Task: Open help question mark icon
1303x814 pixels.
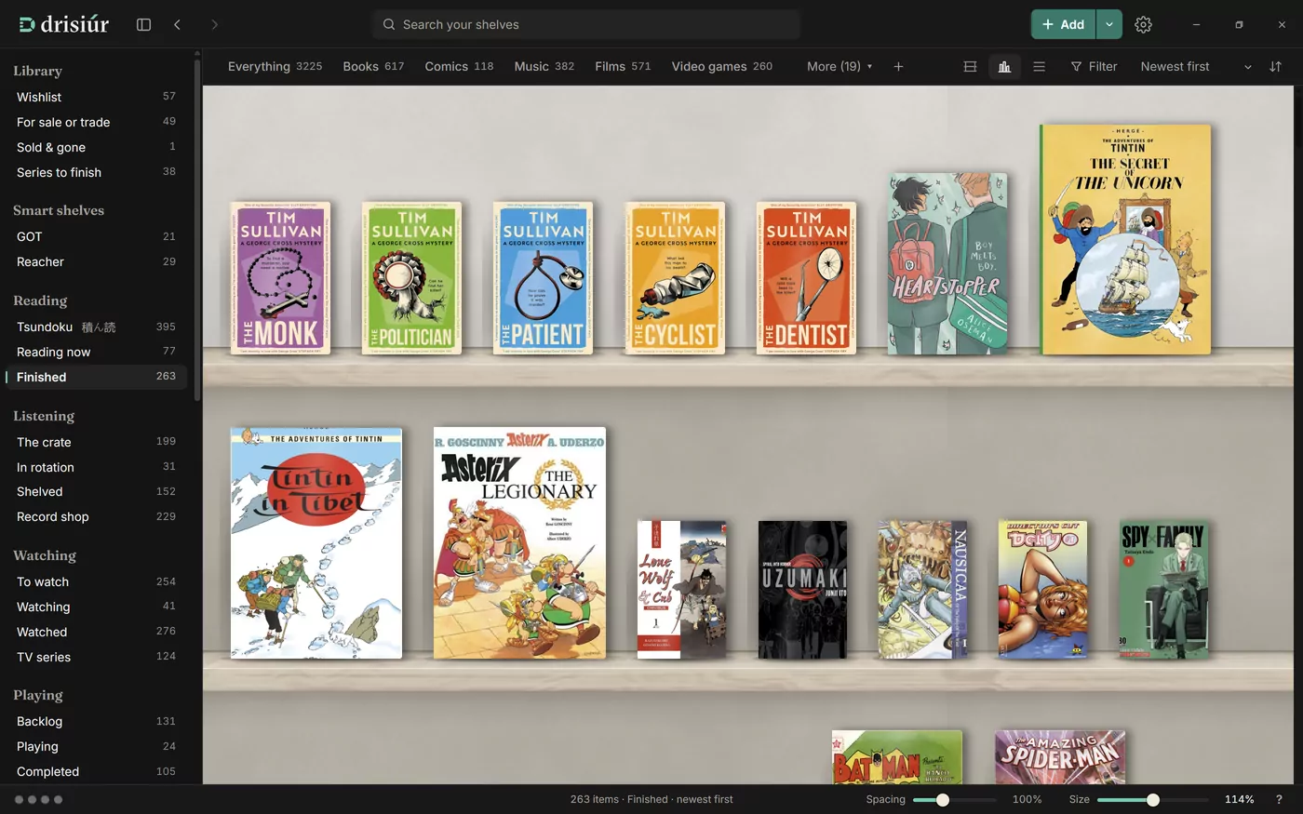Action: (x=1278, y=799)
